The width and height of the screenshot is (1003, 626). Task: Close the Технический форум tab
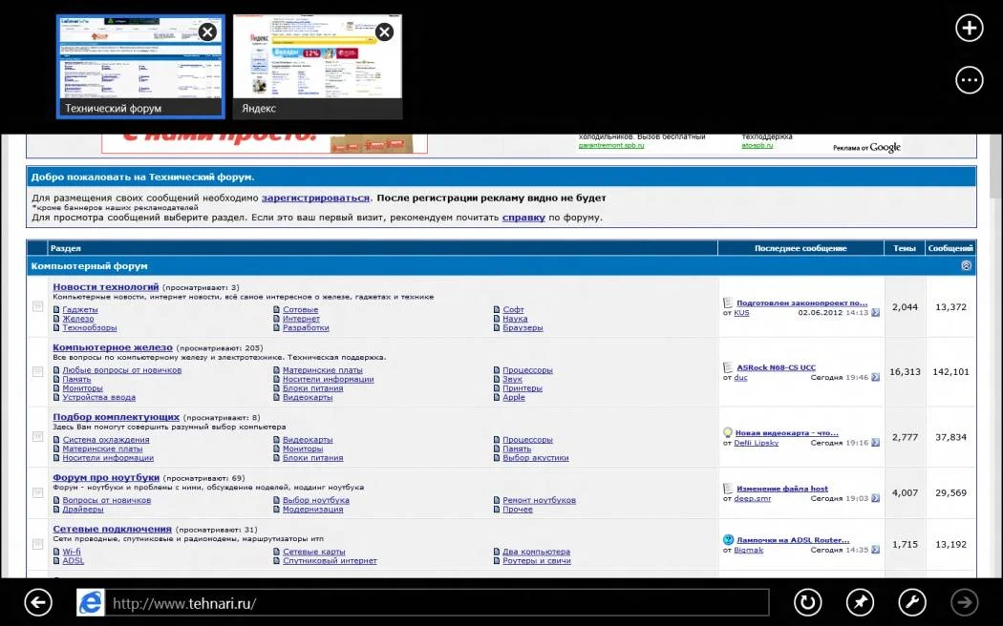click(x=207, y=31)
